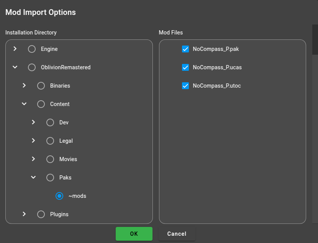318x243 pixels.
Task: Select the Engine radio button
Action: 32,49
